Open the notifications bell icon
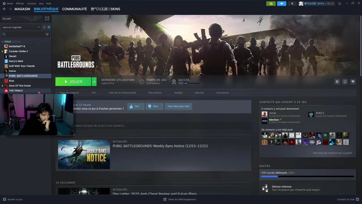Screen dimensions: 362x204 [x=292, y=3]
